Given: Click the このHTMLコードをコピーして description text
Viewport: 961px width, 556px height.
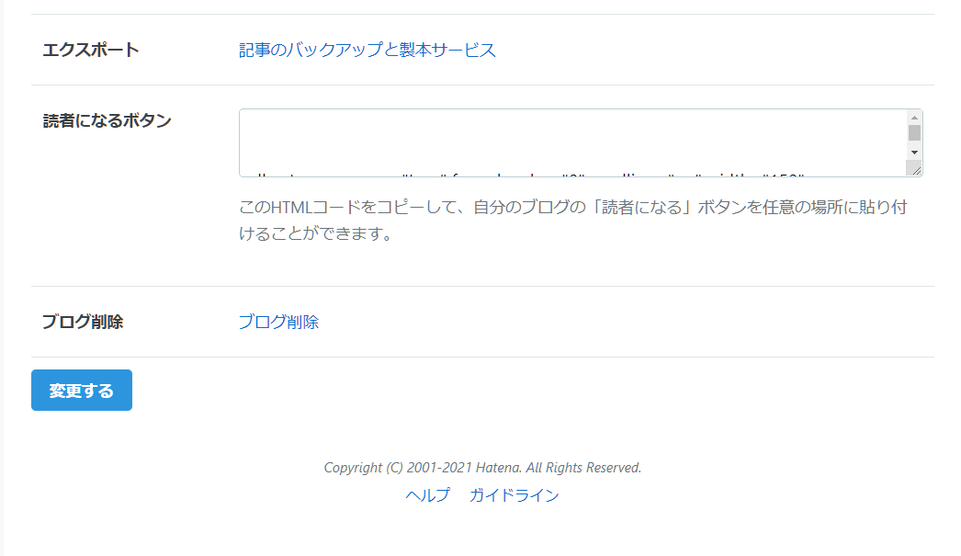Looking at the screenshot, I should 573,220.
